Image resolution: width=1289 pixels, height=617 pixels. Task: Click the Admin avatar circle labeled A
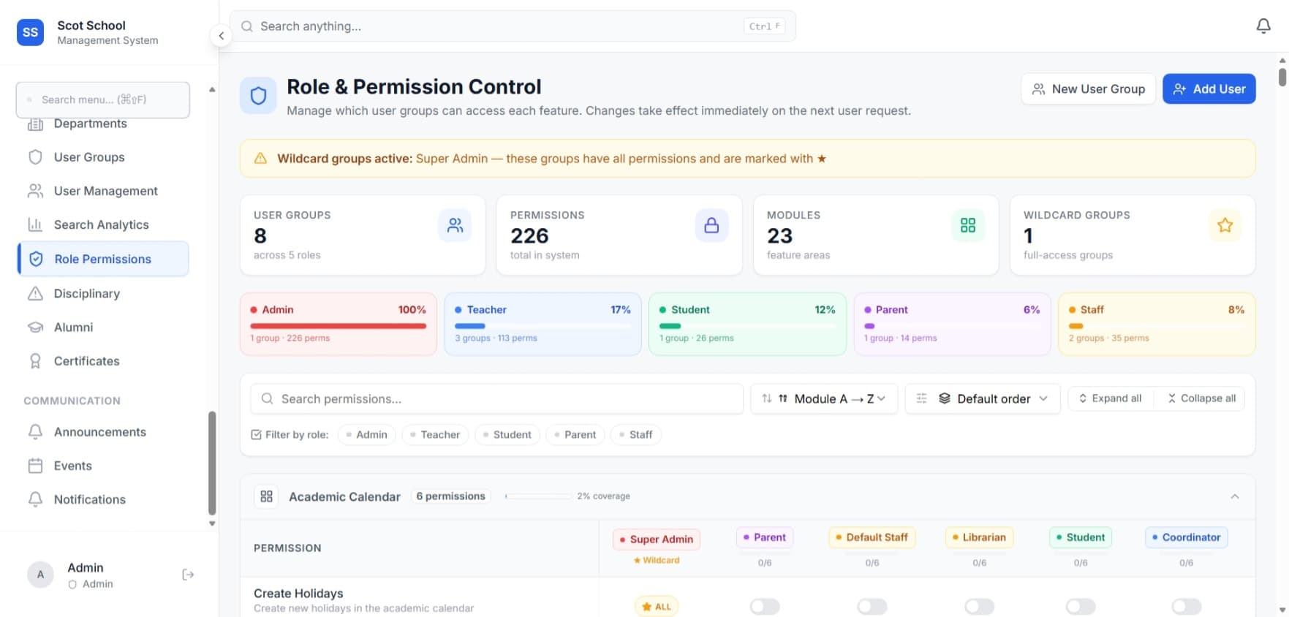pos(40,575)
